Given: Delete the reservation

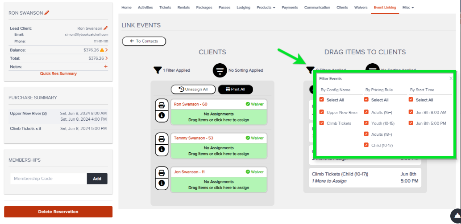Looking at the screenshot, I should (58, 212).
